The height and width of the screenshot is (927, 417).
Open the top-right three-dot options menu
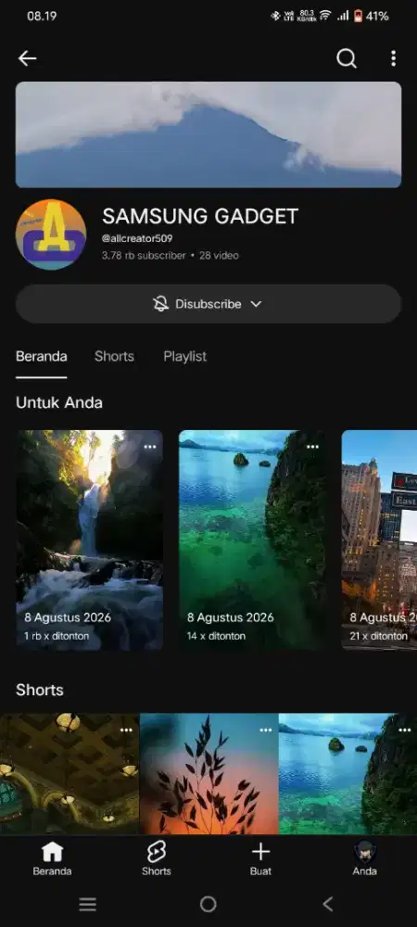pos(394,57)
